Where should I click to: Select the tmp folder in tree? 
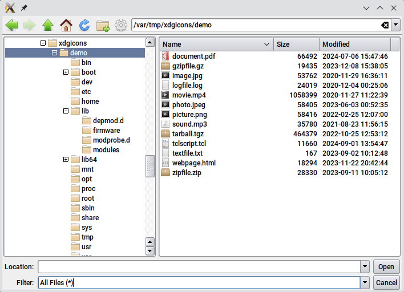coord(82,237)
